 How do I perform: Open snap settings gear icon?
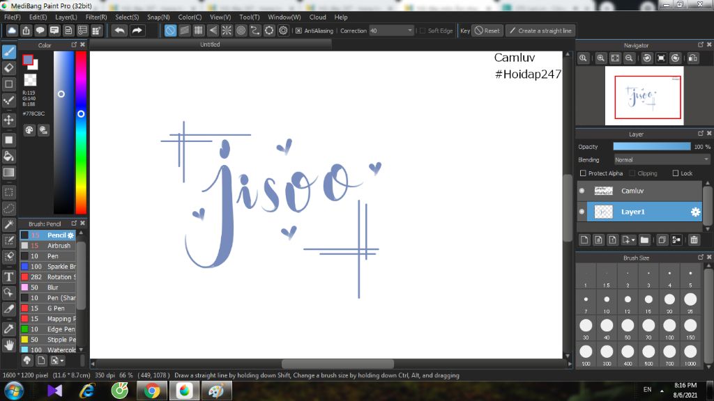tap(283, 31)
